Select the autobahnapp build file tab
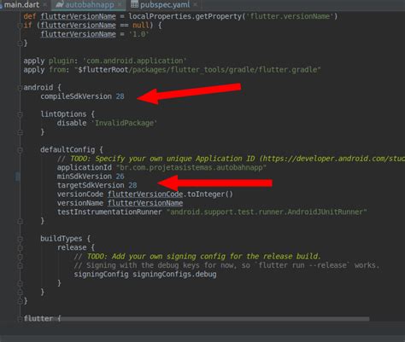405x342 pixels. (90, 5)
